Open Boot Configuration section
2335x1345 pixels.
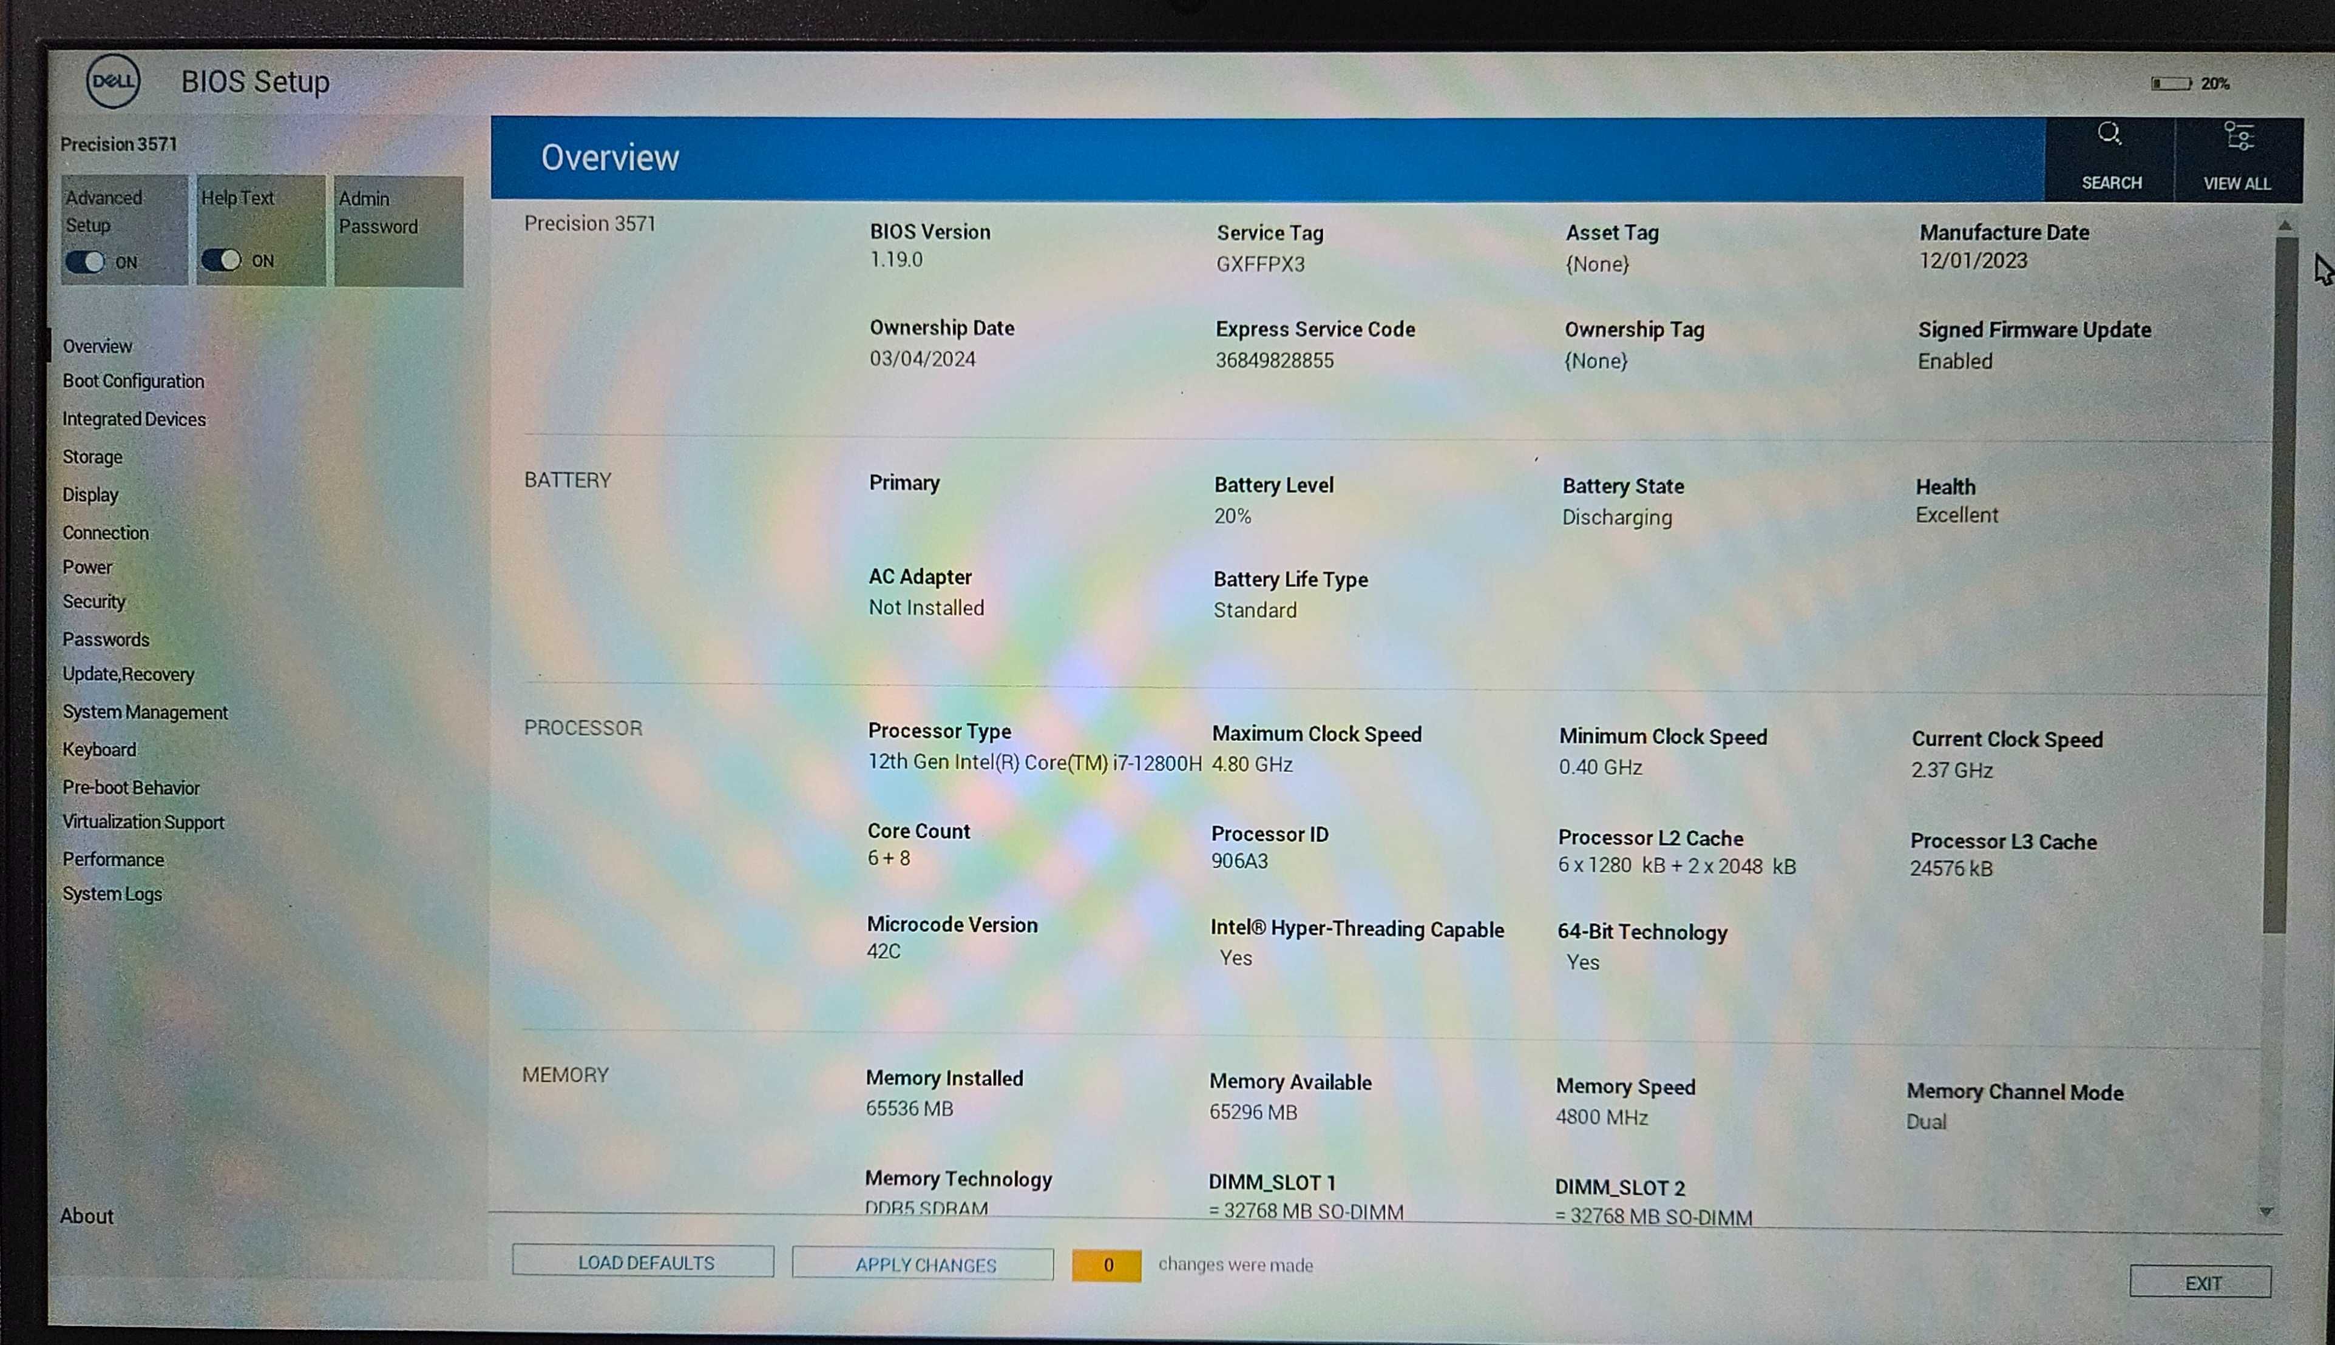(x=133, y=380)
